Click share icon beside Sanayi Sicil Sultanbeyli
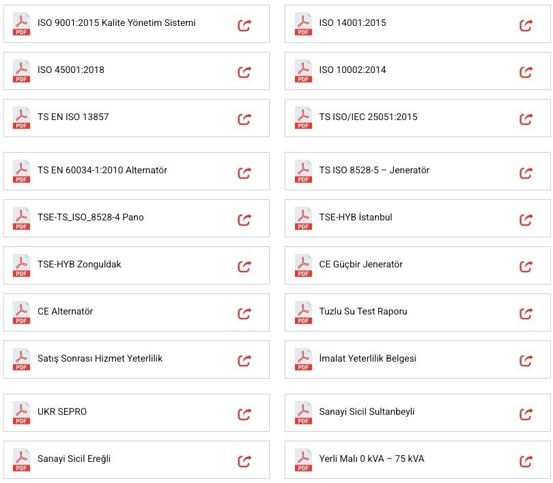553x483 pixels. point(526,414)
